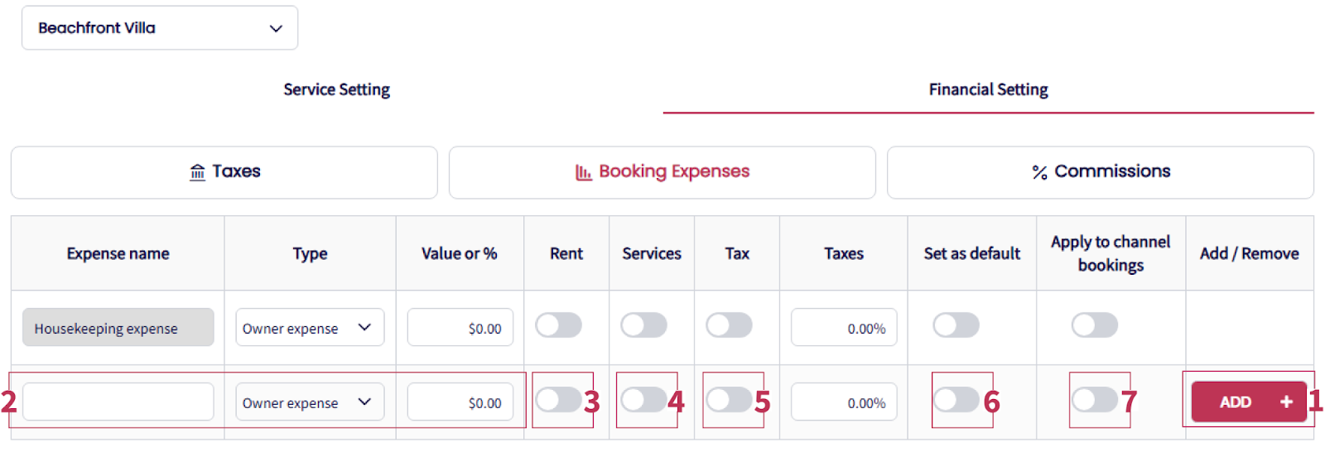
Task: Open the Beachfront Villa property dropdown
Action: pyautogui.click(x=160, y=28)
